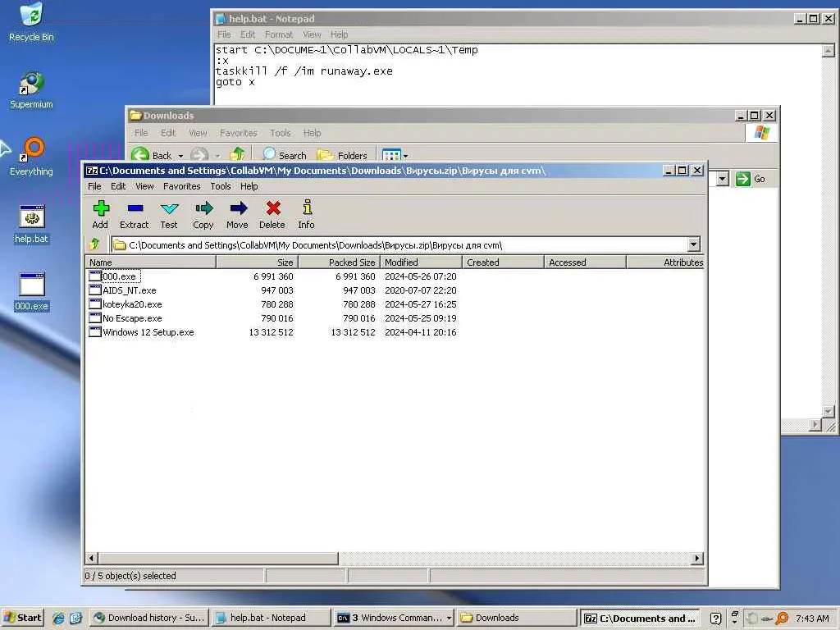Open the File menu in Notepad
Viewport: 840px width, 630px height.
[224, 34]
